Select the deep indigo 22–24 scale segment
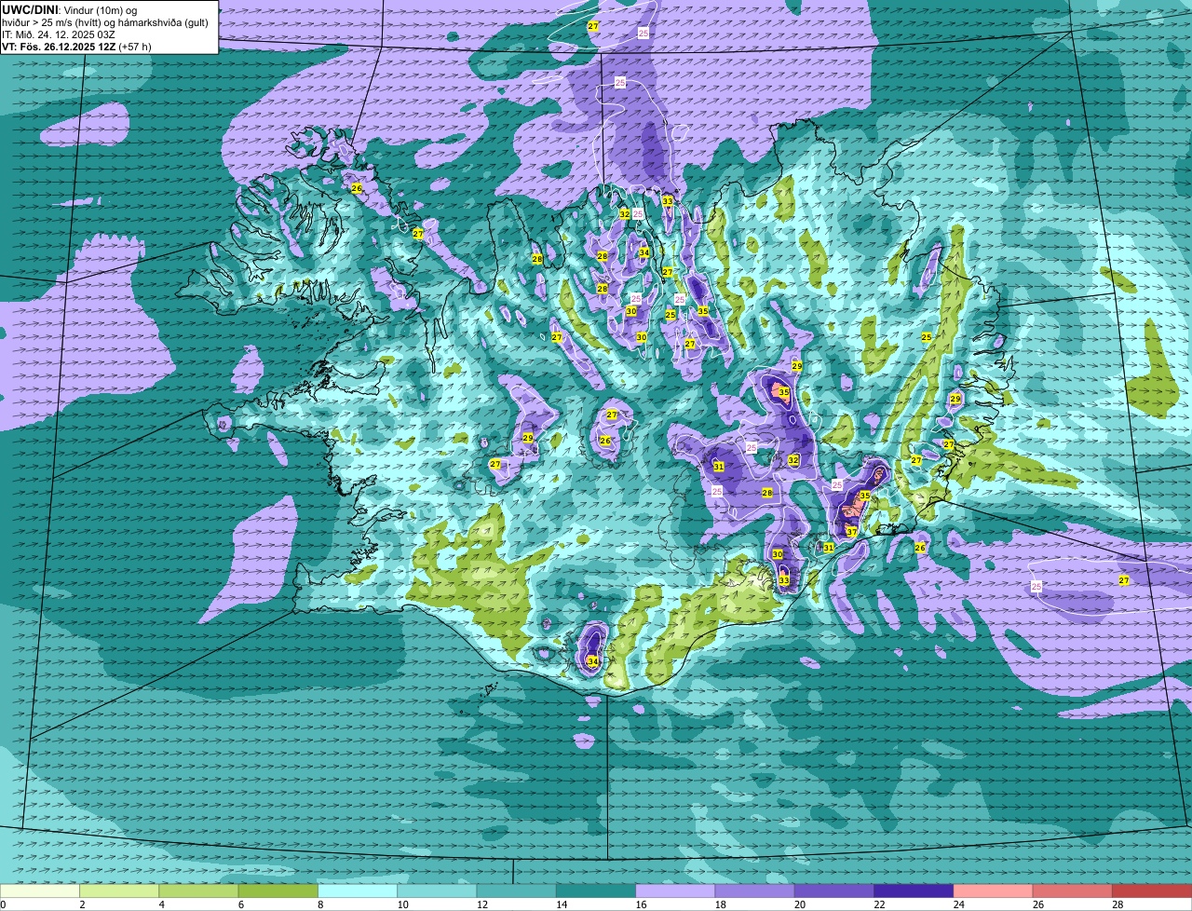 point(914,891)
